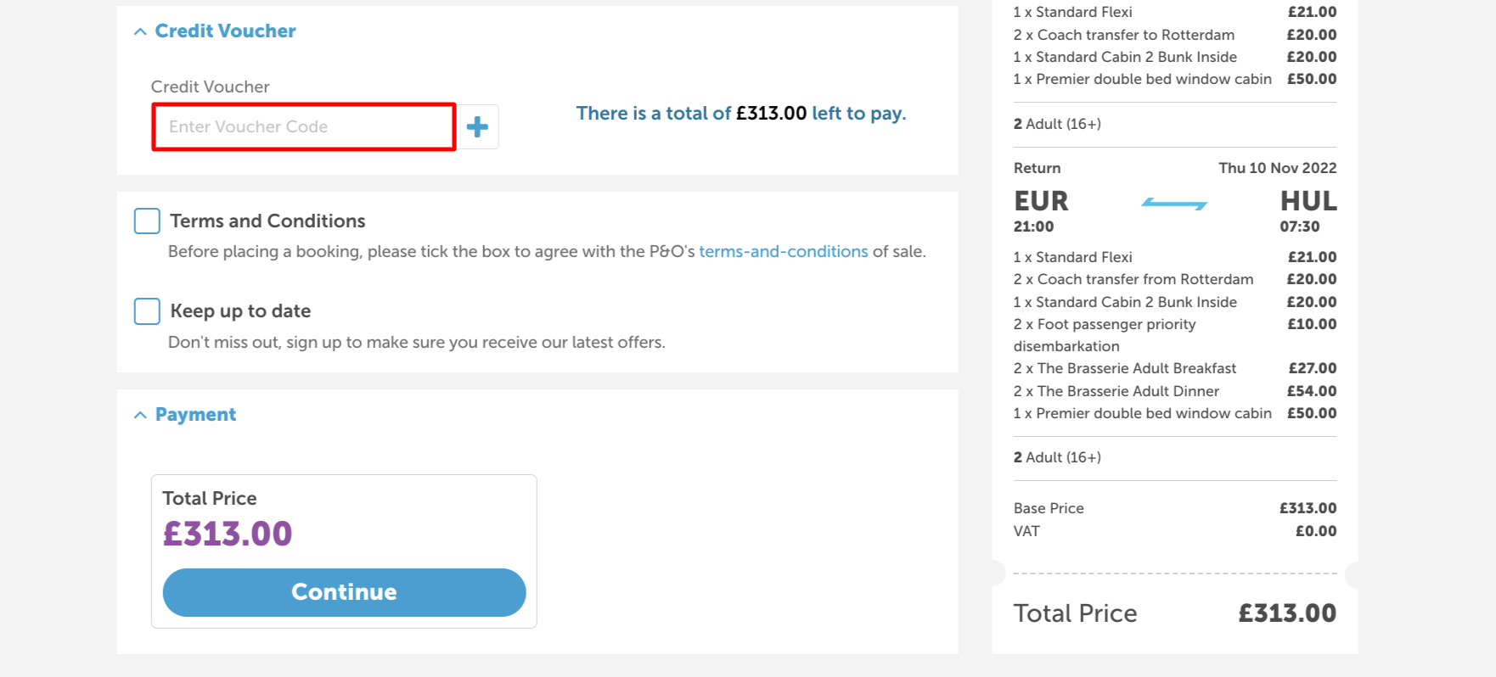Image resolution: width=1496 pixels, height=677 pixels.
Task: Collapse the Credit Voucher section chevron
Action: (x=140, y=31)
